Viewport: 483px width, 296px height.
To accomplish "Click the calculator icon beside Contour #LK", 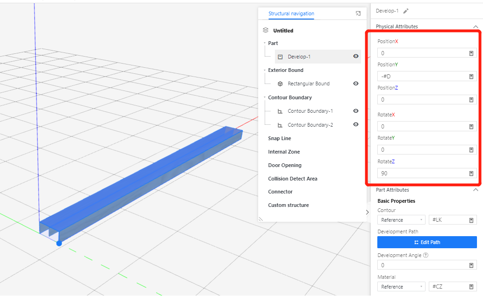I will 471,220.
